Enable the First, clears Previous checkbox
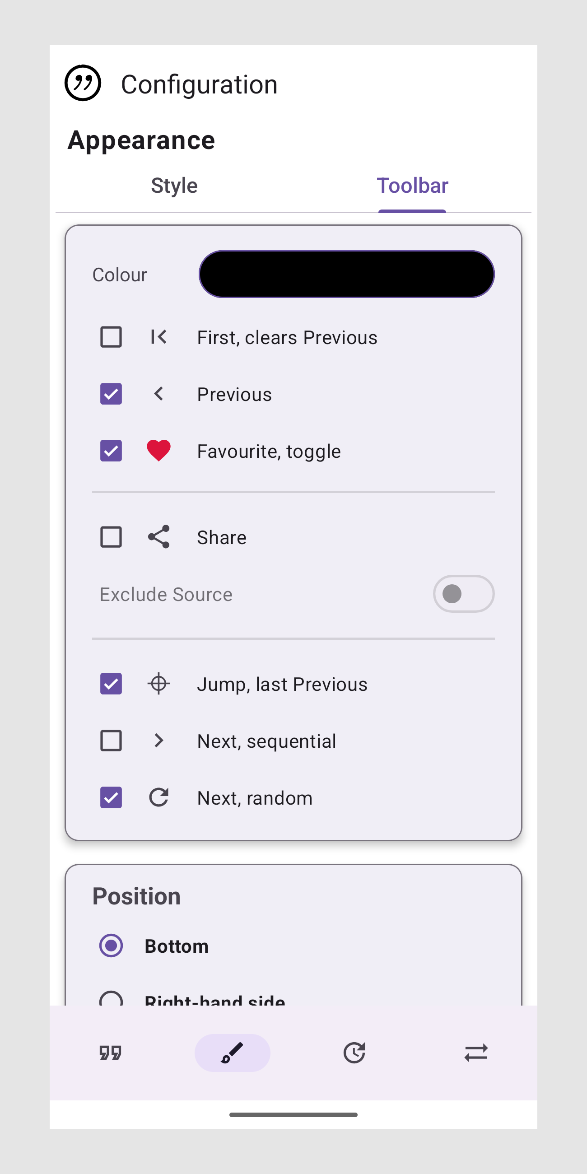The height and width of the screenshot is (1174, 587). tap(111, 337)
